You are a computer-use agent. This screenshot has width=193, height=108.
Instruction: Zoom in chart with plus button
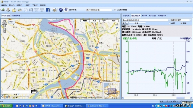pyautogui.click(x=123, y=23)
